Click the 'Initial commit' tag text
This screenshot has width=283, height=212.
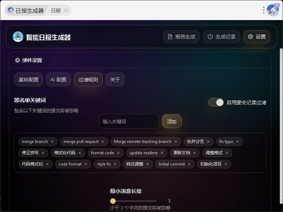tap(172, 164)
